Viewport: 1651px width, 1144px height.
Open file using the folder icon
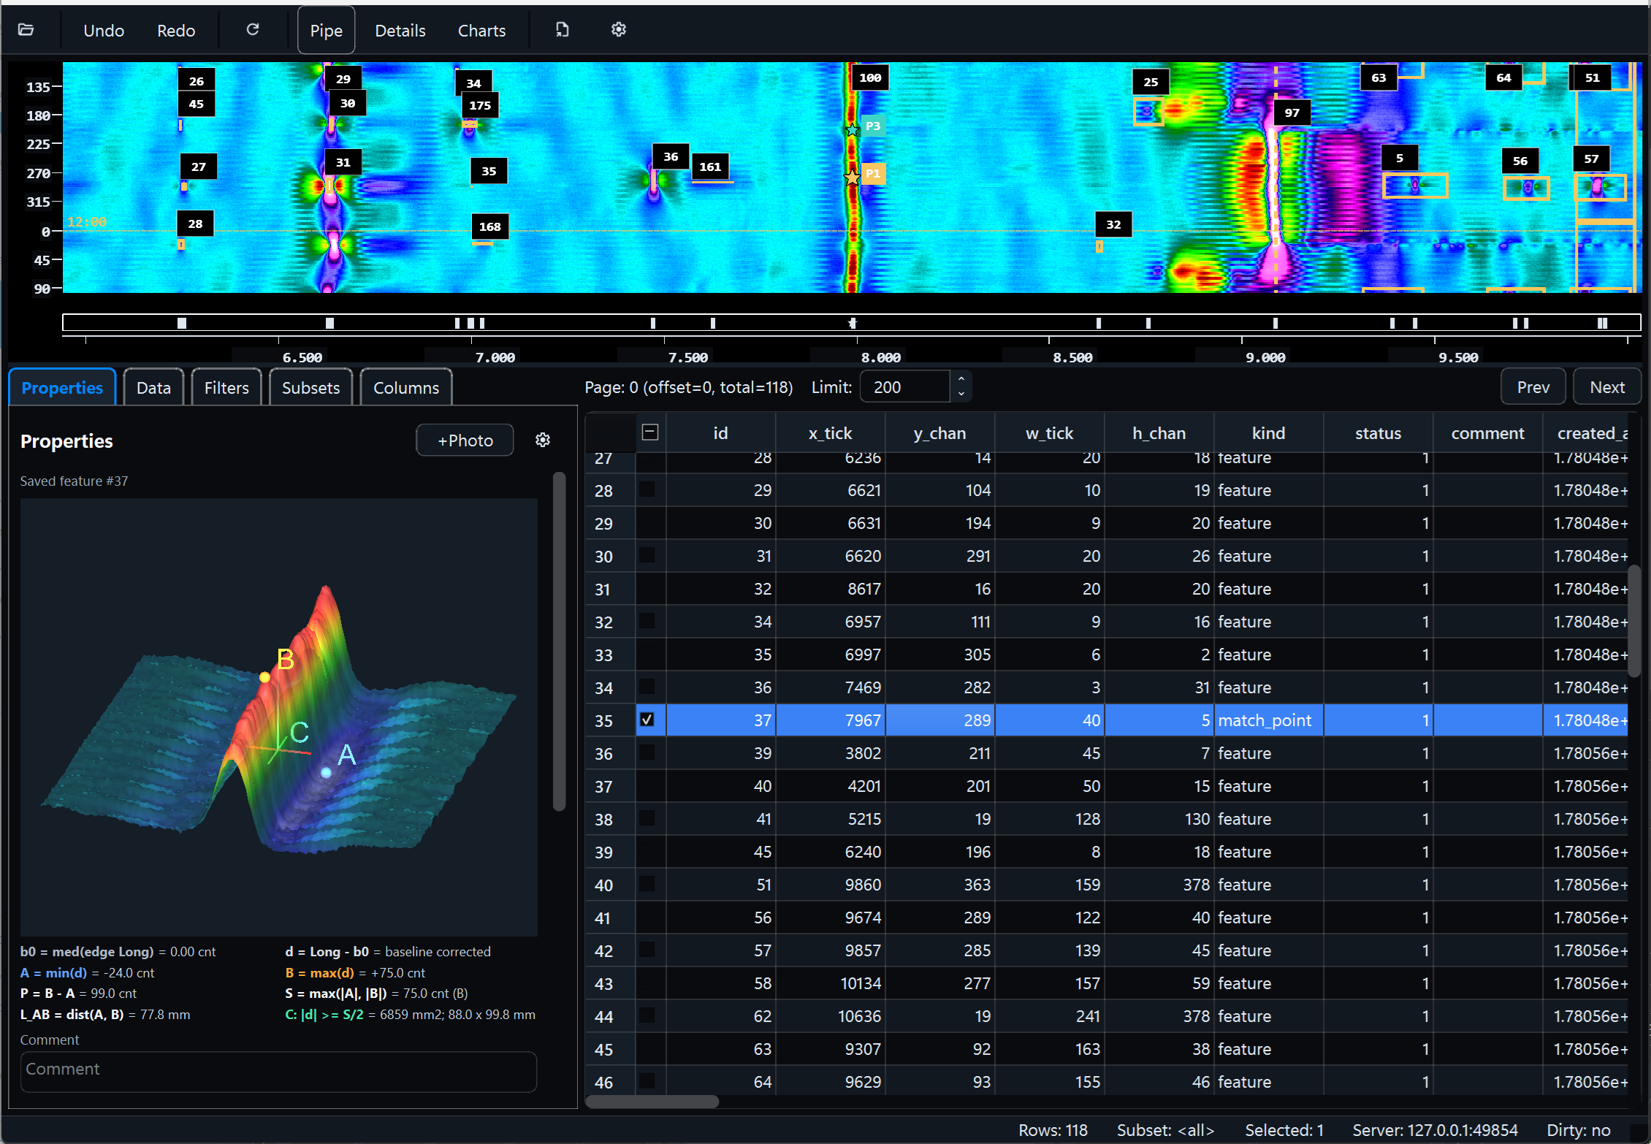coord(26,30)
